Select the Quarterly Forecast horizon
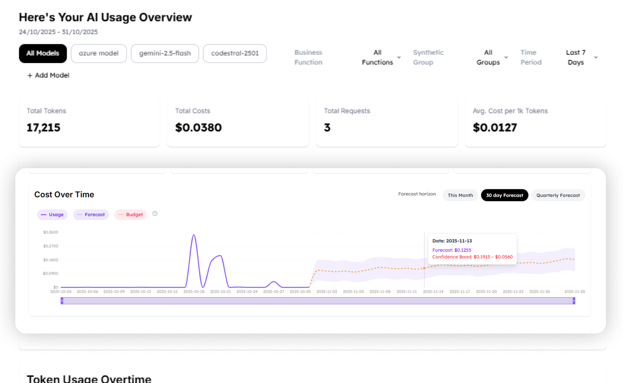Screen dimensions: 623x383 [x=558, y=195]
